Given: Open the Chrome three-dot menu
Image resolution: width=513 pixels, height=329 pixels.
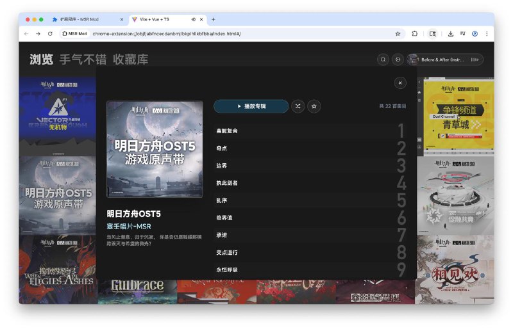Looking at the screenshot, I should coord(487,34).
